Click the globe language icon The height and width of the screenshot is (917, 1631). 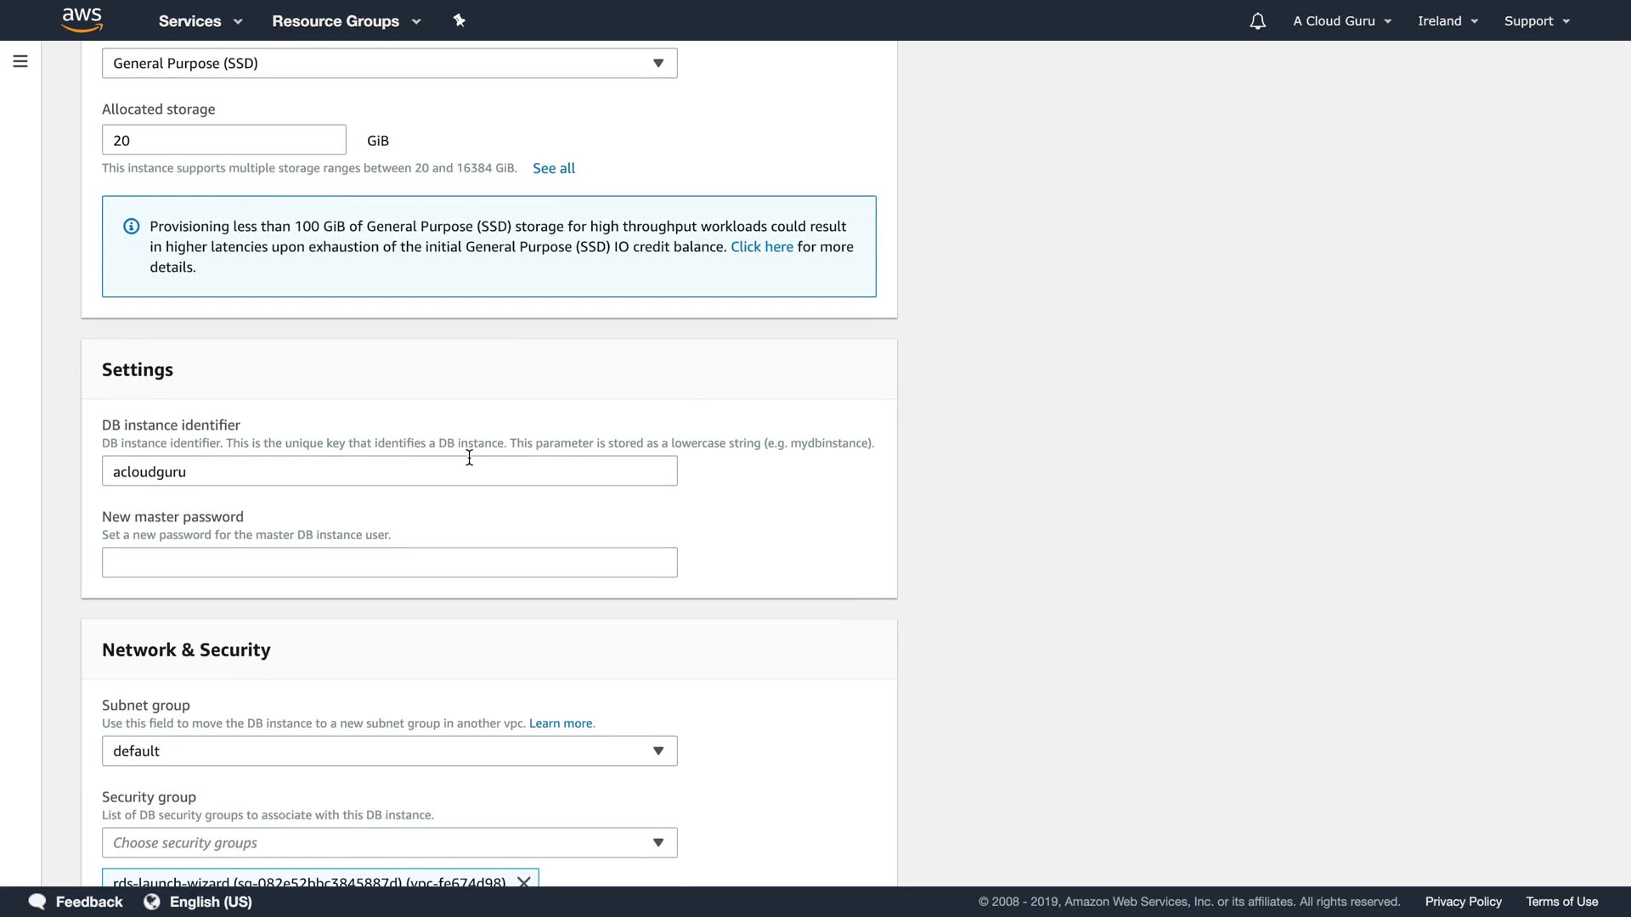coord(152,902)
